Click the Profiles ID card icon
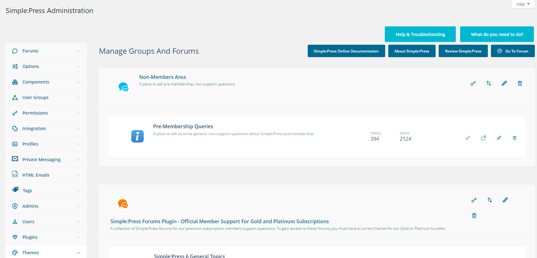The height and width of the screenshot is (258, 537). pyautogui.click(x=15, y=144)
